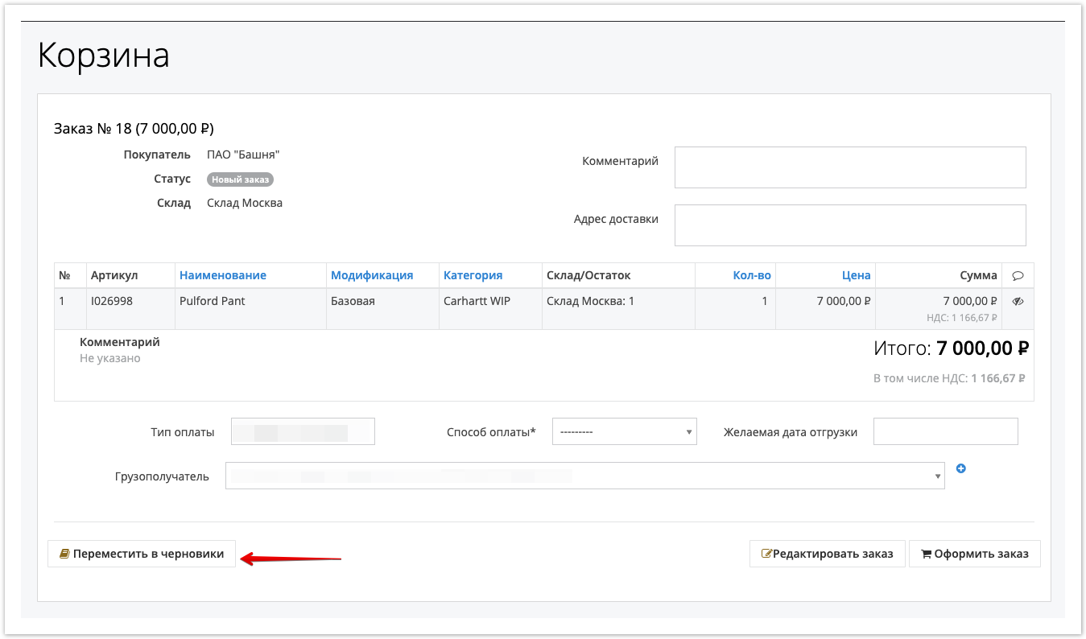Click article number I026998
The height and width of the screenshot is (639, 1086).
tap(112, 301)
